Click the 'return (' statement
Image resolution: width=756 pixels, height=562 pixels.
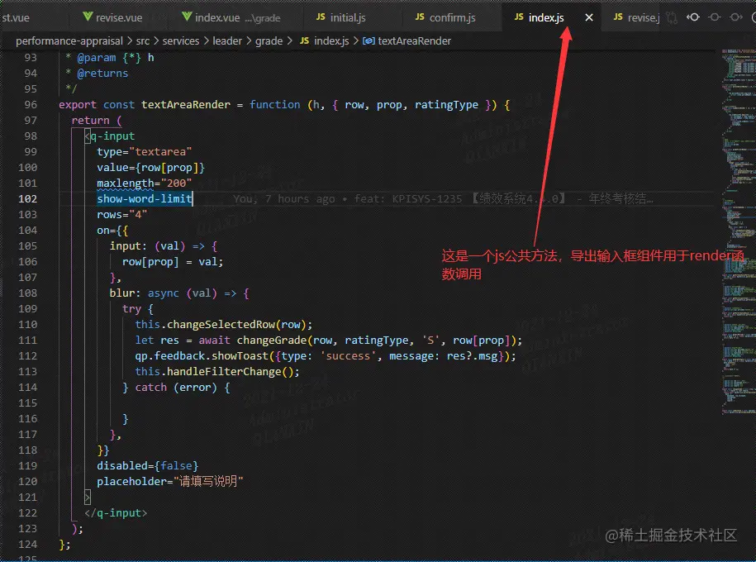click(x=97, y=120)
